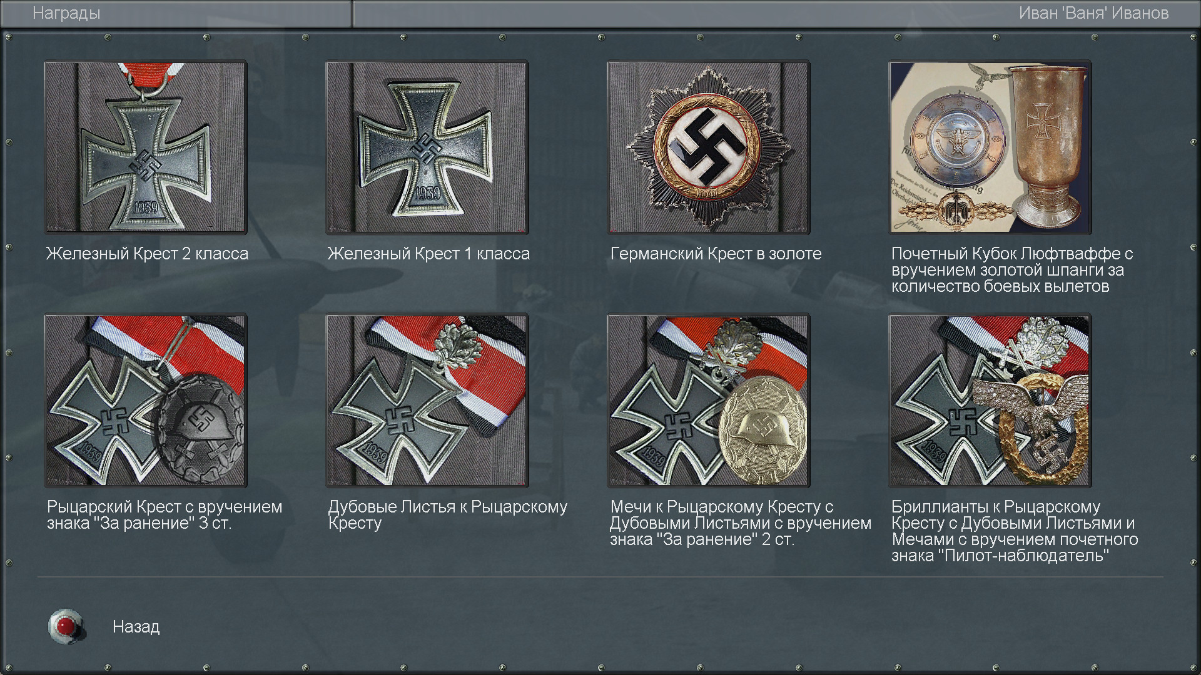Screen dimensions: 1201x675
Task: Select the "Дубовые Листья" award image
Action: tap(427, 401)
